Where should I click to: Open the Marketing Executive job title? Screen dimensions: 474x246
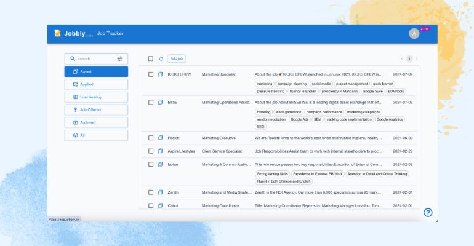(219, 138)
